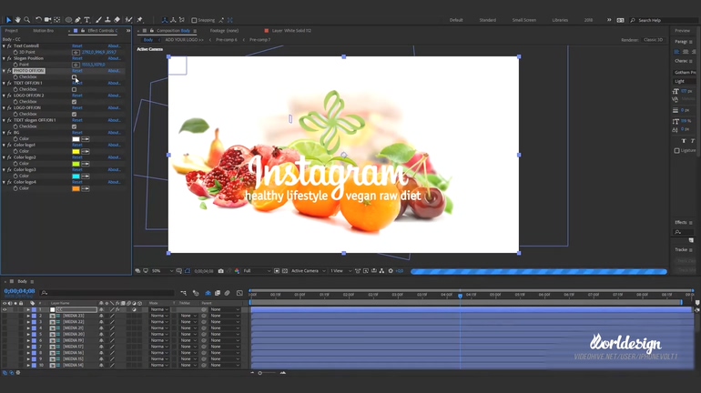Select the Pen tool
Viewport: 701px width, 393px height.
pyautogui.click(x=77, y=20)
